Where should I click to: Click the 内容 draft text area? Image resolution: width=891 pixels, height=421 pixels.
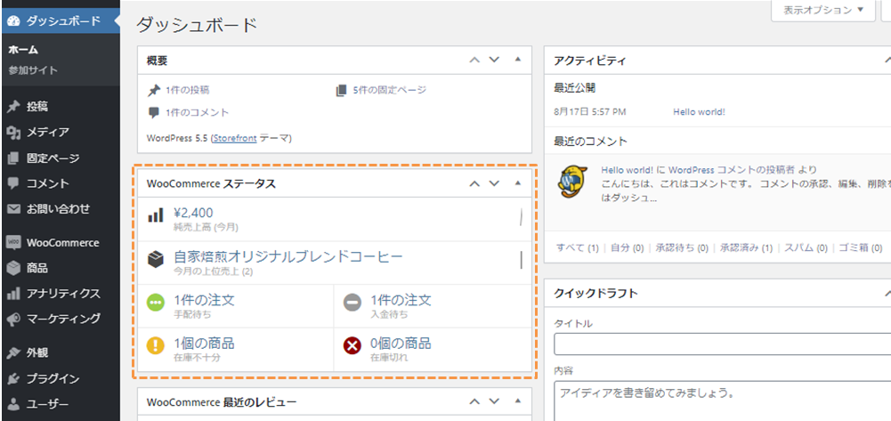(x=722, y=401)
